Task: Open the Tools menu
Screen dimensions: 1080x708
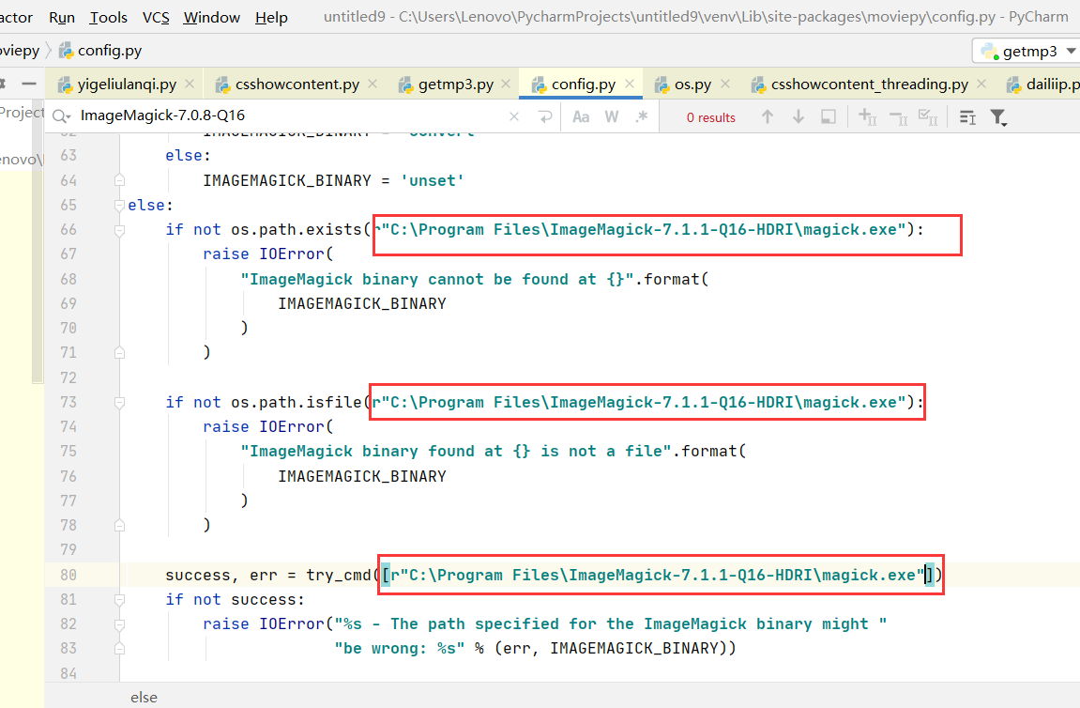Action: tap(108, 17)
